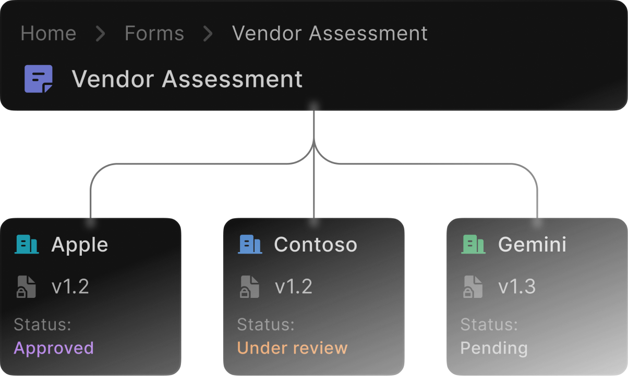This screenshot has height=376, width=628.
Task: Click the large Vendor Assessment heading
Action: click(x=187, y=80)
